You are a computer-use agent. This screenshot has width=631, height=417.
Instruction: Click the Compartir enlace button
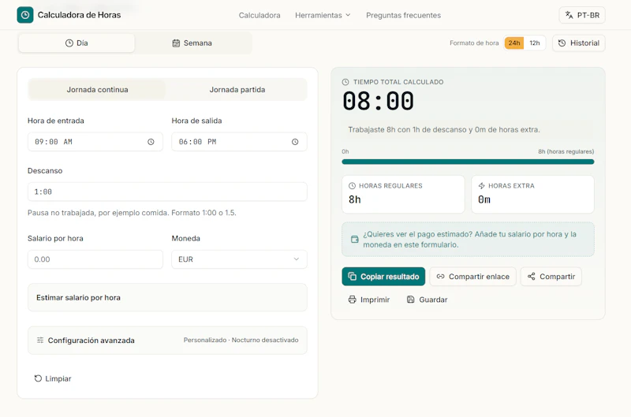pyautogui.click(x=472, y=277)
